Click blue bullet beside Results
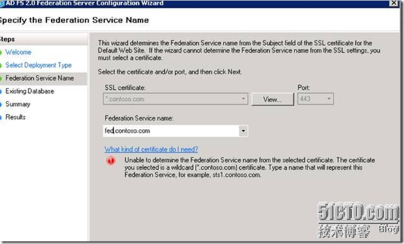This screenshot has height=244, width=404. [x=1, y=117]
